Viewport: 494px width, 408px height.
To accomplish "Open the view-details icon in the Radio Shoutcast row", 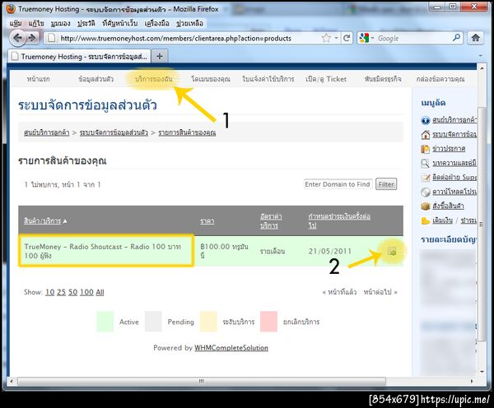I will tap(392, 251).
